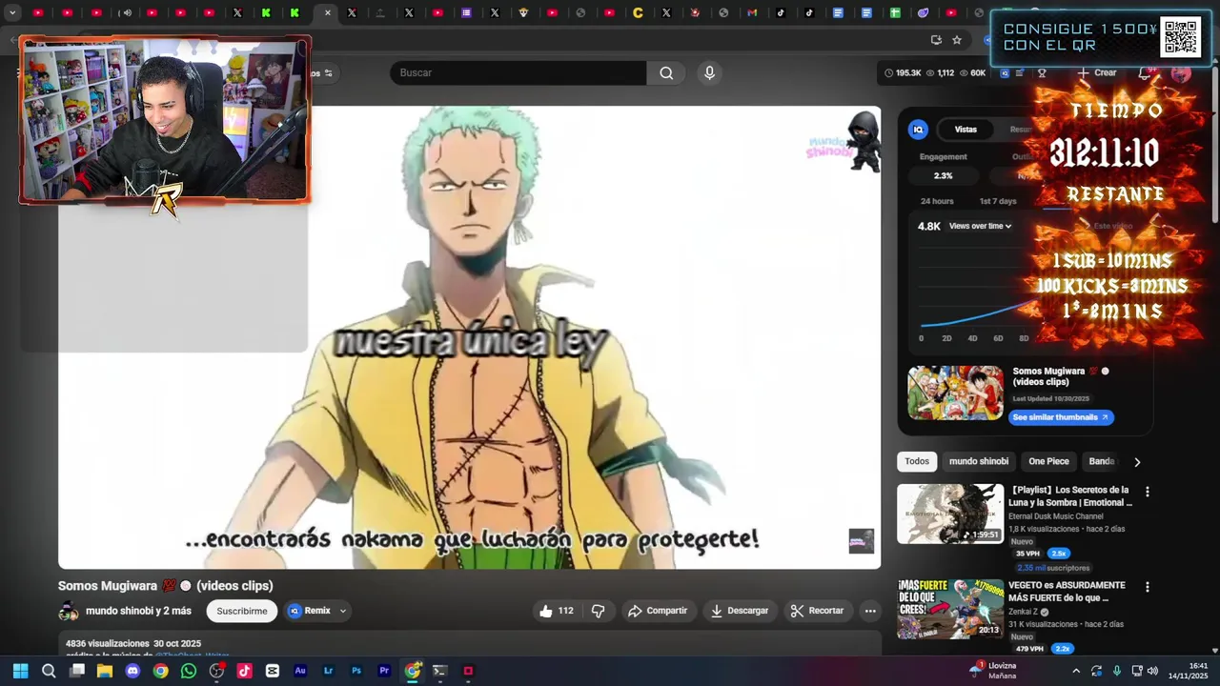Open Adobe Audition from the taskbar
This screenshot has height=686, width=1220.
tap(300, 671)
